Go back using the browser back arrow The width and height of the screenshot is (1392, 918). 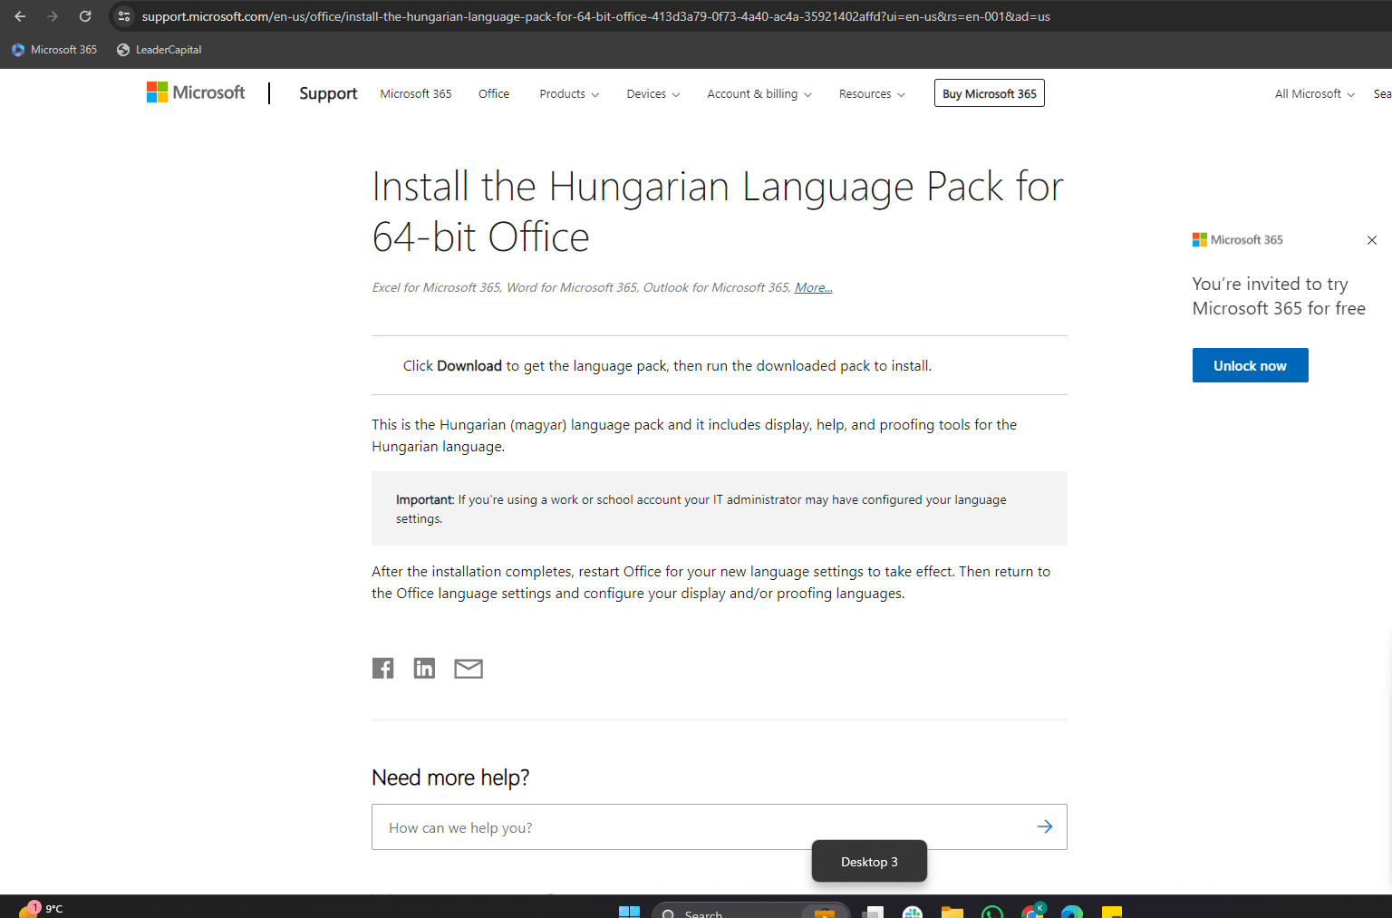tap(20, 16)
